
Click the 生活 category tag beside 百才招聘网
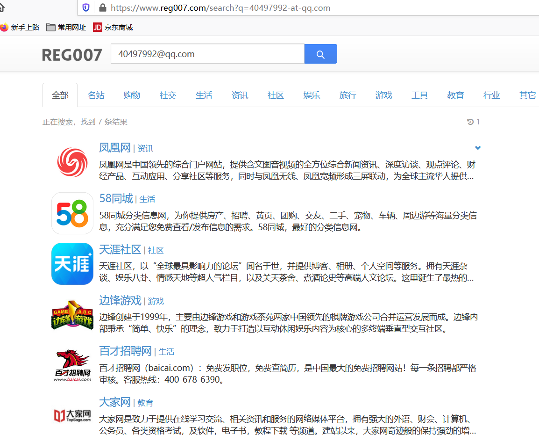tap(166, 352)
